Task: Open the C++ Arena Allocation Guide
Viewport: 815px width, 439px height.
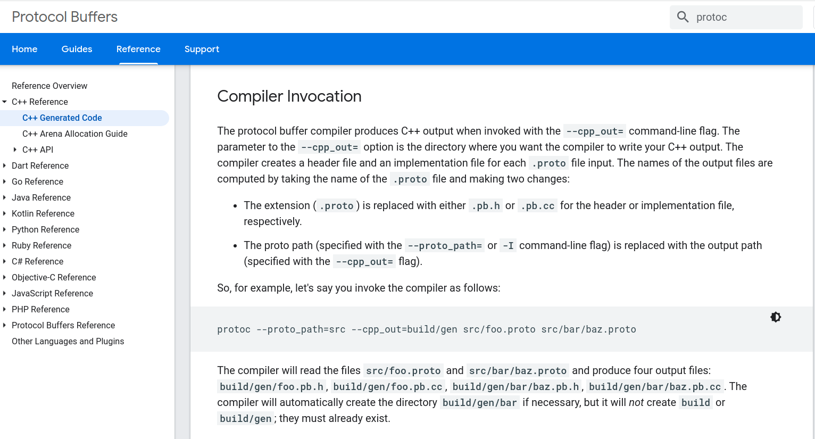Action: tap(74, 134)
